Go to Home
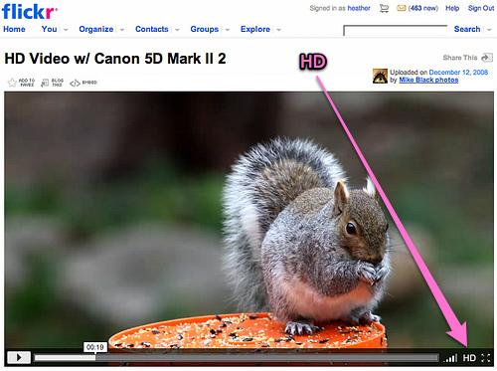Viewport: 497px width, 371px height. [14, 29]
